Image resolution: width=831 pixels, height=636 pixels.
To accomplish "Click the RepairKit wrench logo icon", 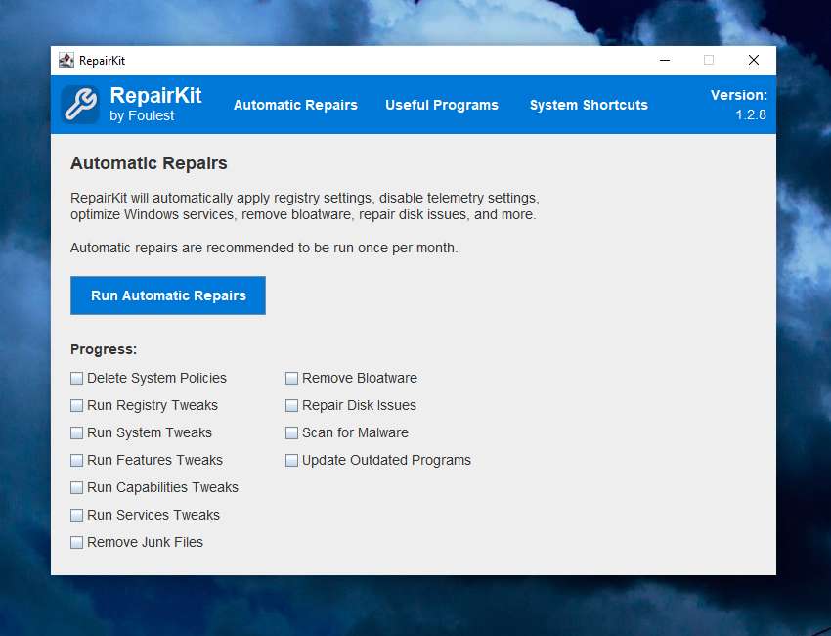I will coord(79,104).
